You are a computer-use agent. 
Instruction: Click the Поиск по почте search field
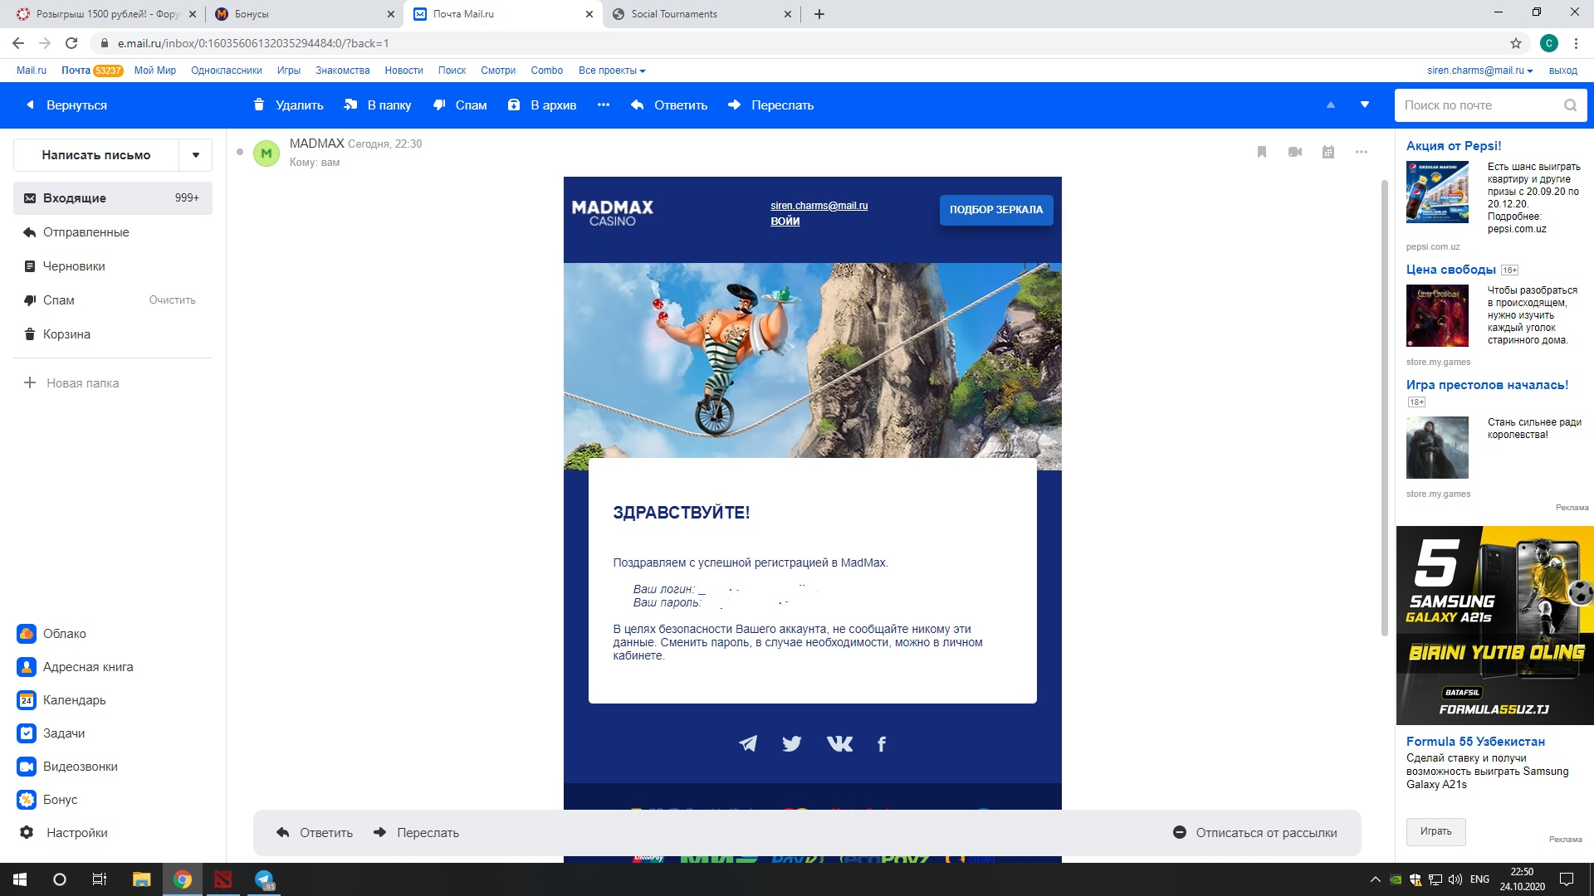point(1478,105)
